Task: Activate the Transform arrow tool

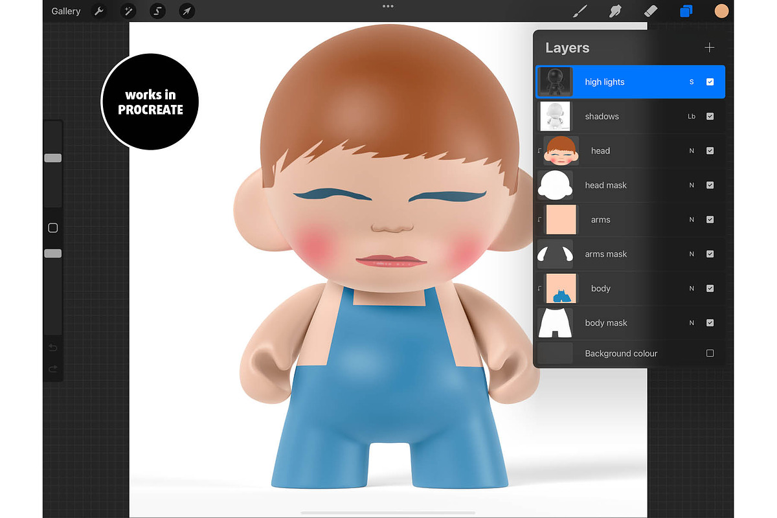Action: [186, 11]
